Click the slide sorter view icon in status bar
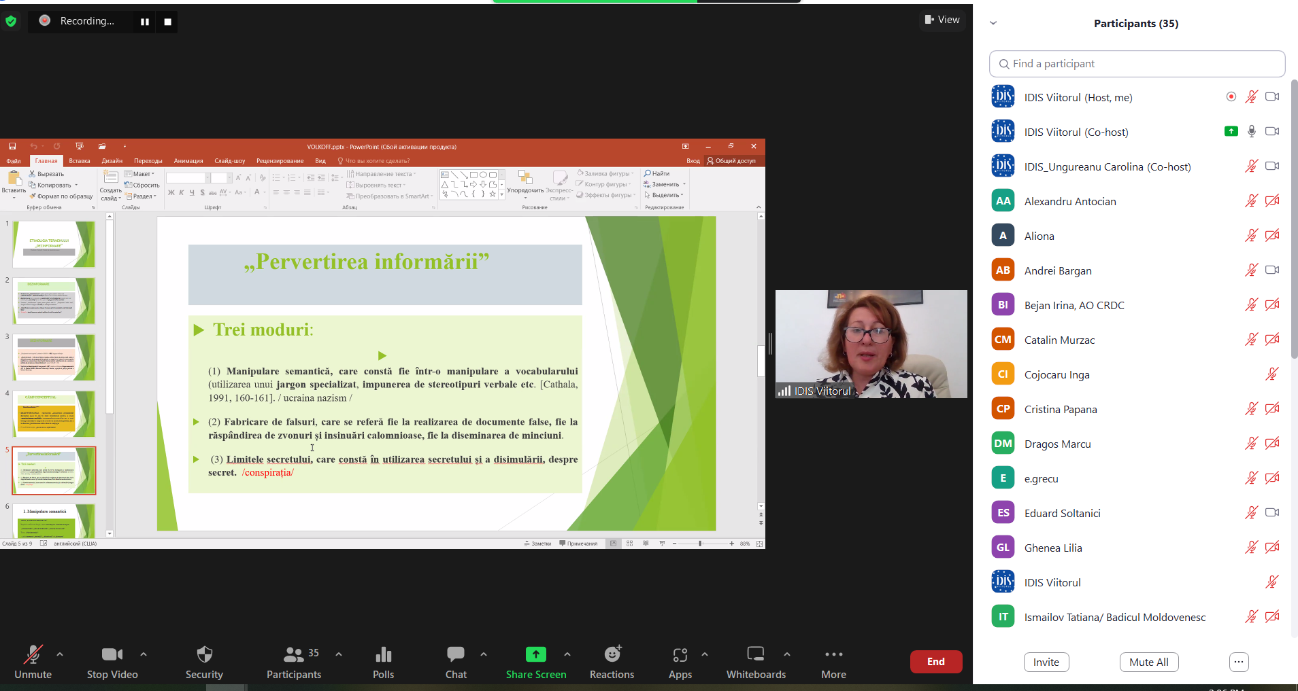Image resolution: width=1298 pixels, height=691 pixels. 629,544
